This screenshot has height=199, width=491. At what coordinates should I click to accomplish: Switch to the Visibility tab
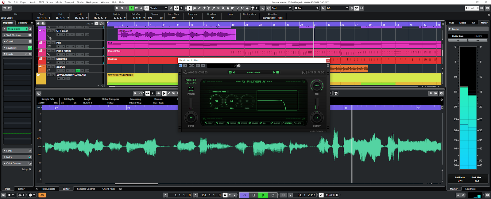point(22,23)
